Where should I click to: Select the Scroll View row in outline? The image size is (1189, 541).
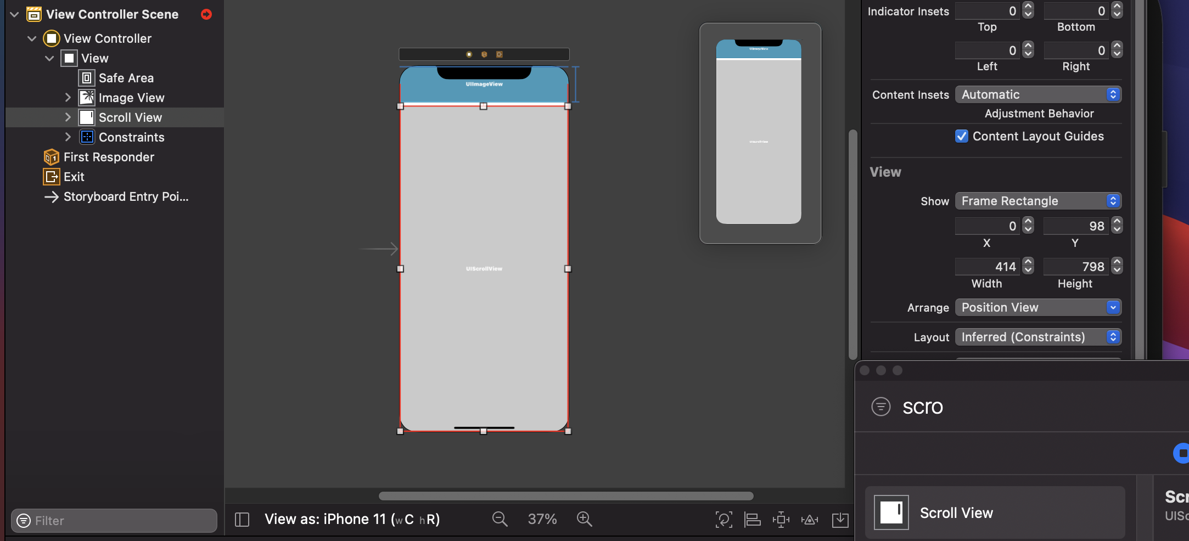pyautogui.click(x=115, y=117)
